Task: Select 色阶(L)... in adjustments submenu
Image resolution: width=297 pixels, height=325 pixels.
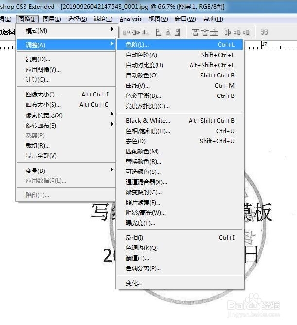Action: pyautogui.click(x=179, y=44)
